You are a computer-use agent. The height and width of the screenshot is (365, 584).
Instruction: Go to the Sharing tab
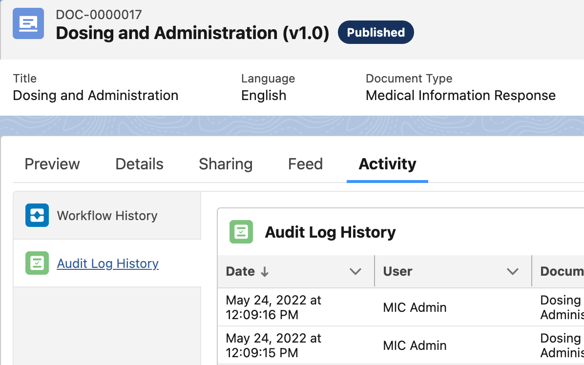tap(226, 164)
